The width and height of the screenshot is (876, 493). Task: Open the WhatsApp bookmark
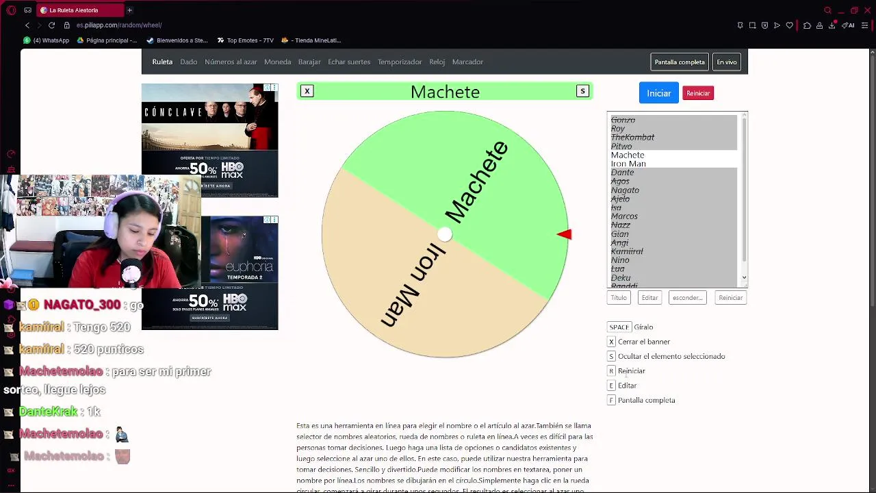tap(47, 40)
